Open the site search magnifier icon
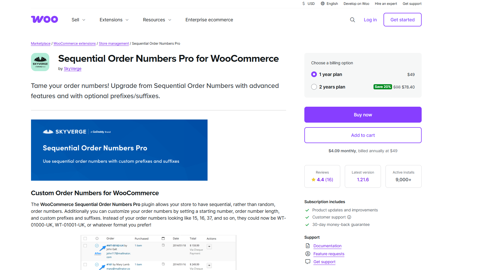The width and height of the screenshot is (484, 270). point(352,20)
